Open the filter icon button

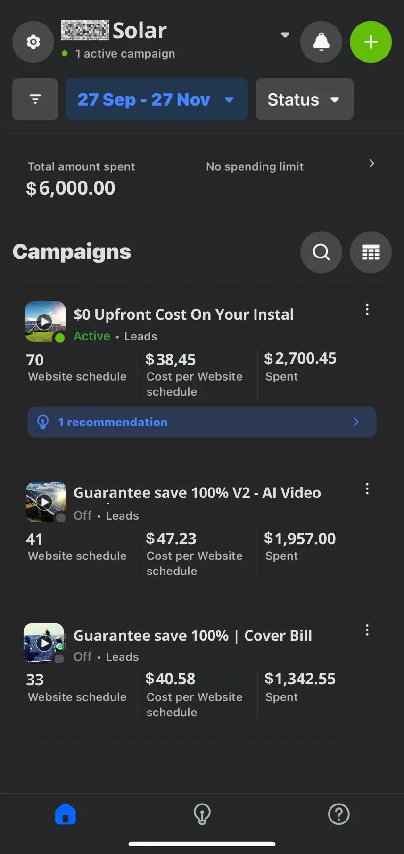[35, 99]
